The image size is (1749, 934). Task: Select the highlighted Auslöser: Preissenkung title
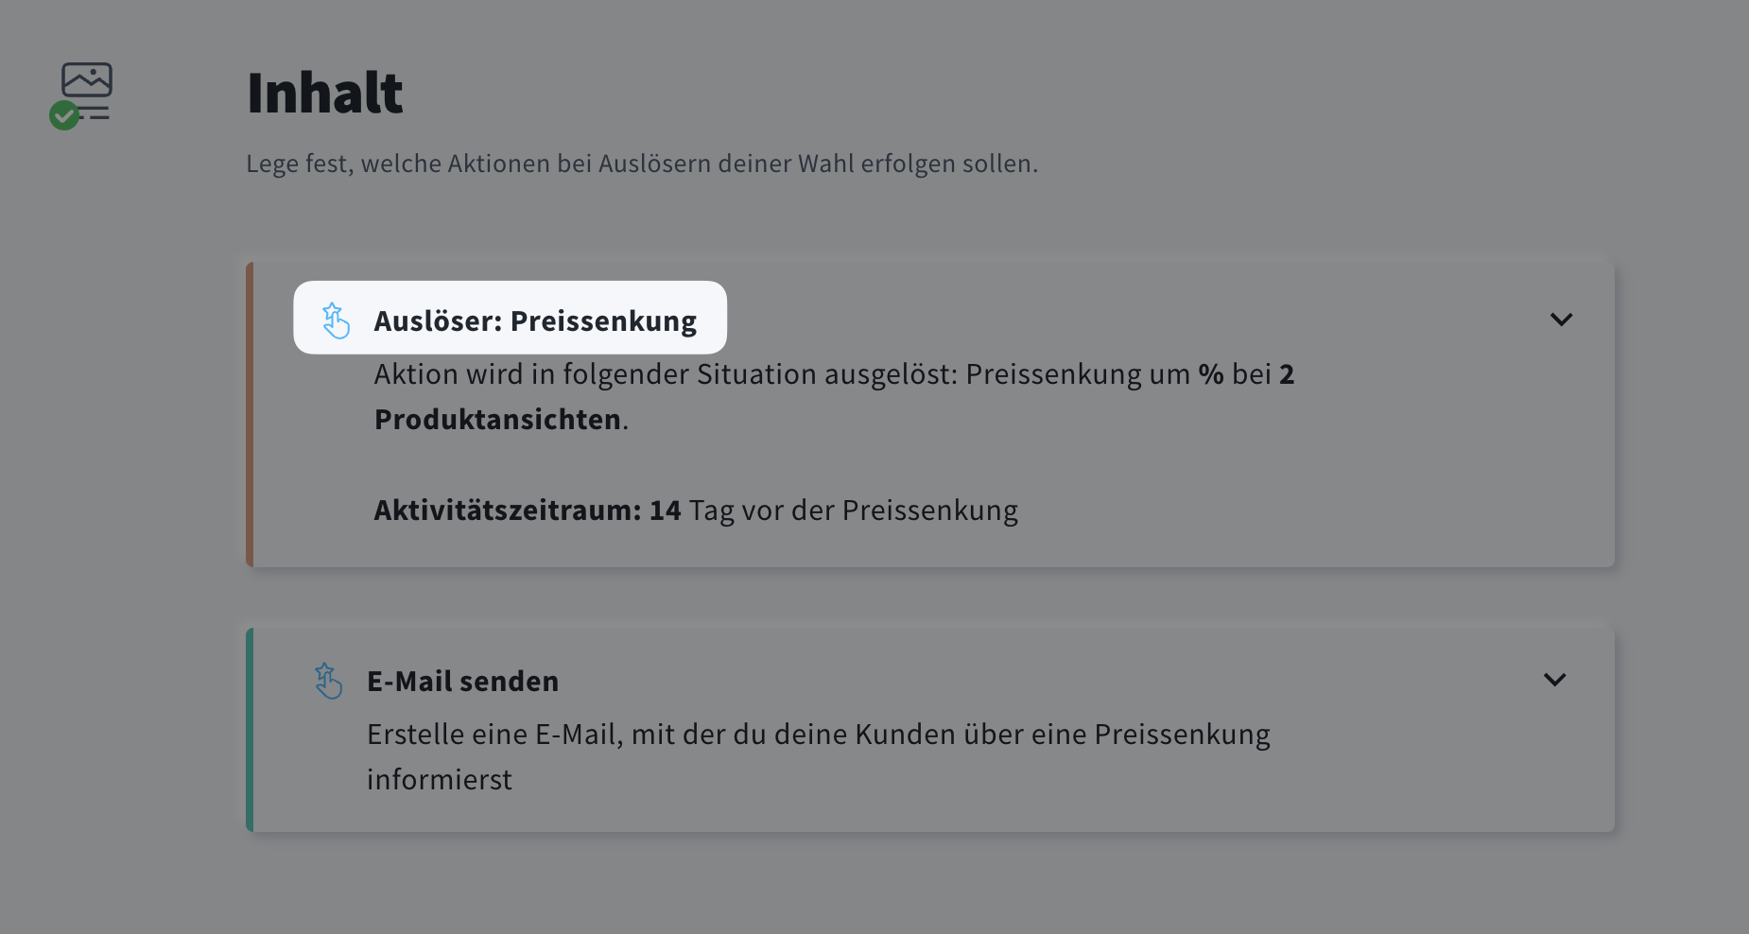535,321
